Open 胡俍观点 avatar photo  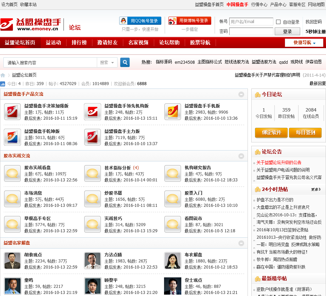point(12,261)
